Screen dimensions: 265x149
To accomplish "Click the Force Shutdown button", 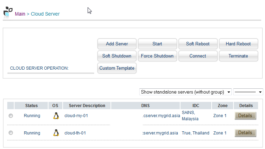I will pos(157,56).
